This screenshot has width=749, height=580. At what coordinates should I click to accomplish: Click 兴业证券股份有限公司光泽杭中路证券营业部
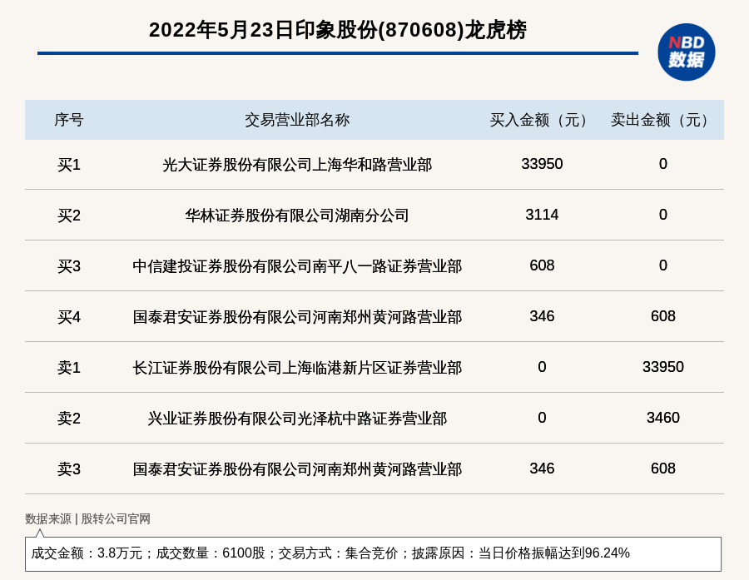tap(297, 418)
